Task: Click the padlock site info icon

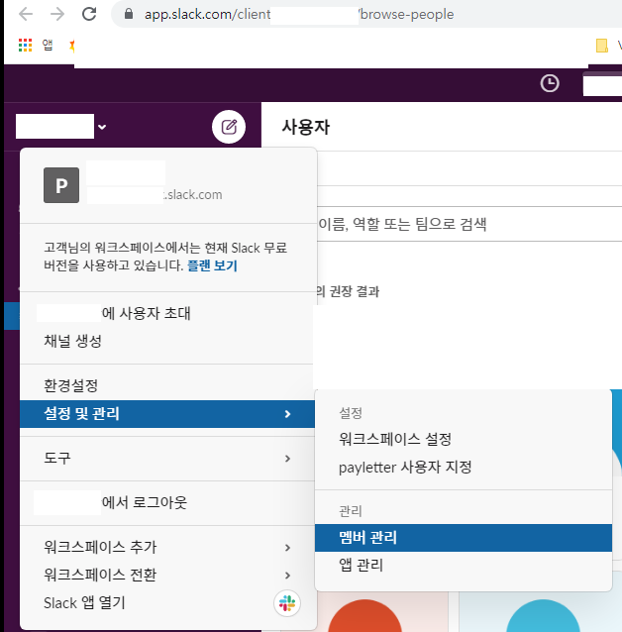Action: coord(129,14)
